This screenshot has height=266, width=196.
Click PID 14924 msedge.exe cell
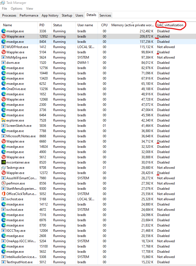click(x=44, y=147)
